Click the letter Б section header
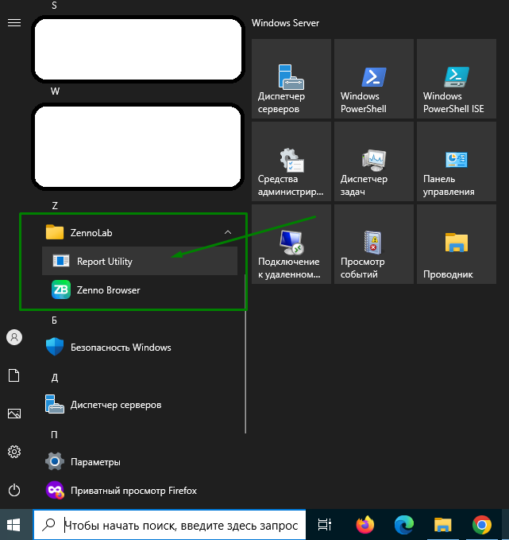509x540 pixels. click(54, 321)
